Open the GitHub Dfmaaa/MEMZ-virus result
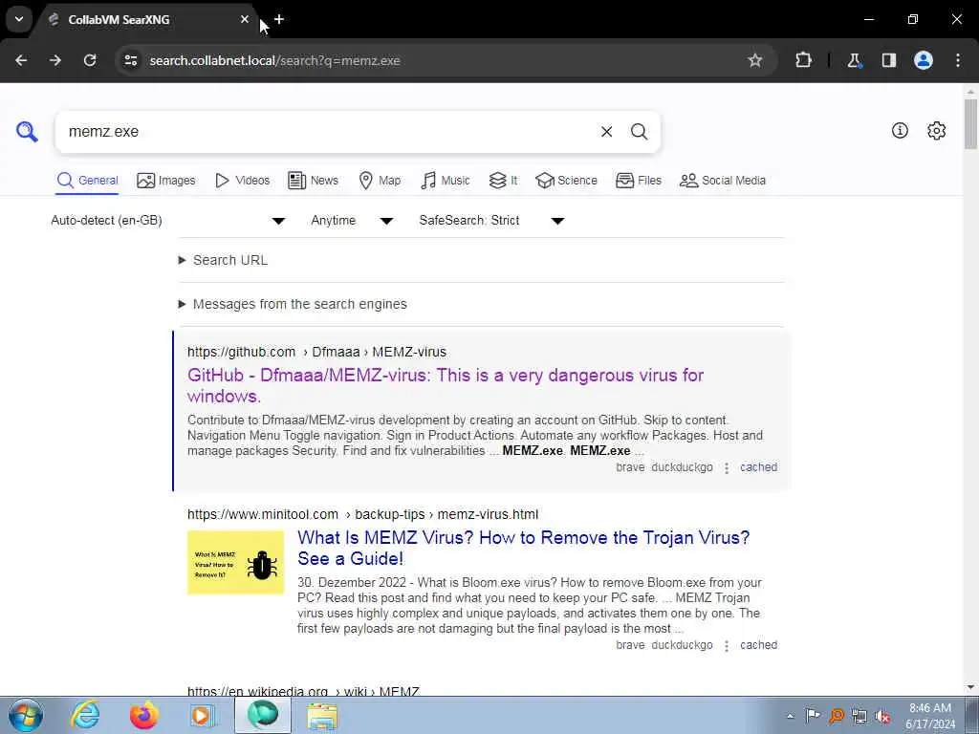The width and height of the screenshot is (979, 734). pos(446,385)
